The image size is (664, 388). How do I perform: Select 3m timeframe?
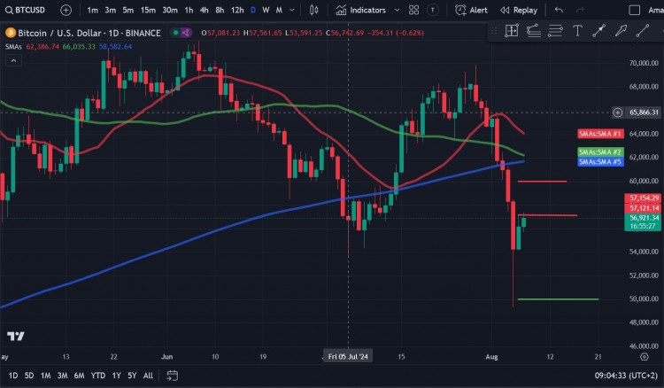pyautogui.click(x=111, y=10)
